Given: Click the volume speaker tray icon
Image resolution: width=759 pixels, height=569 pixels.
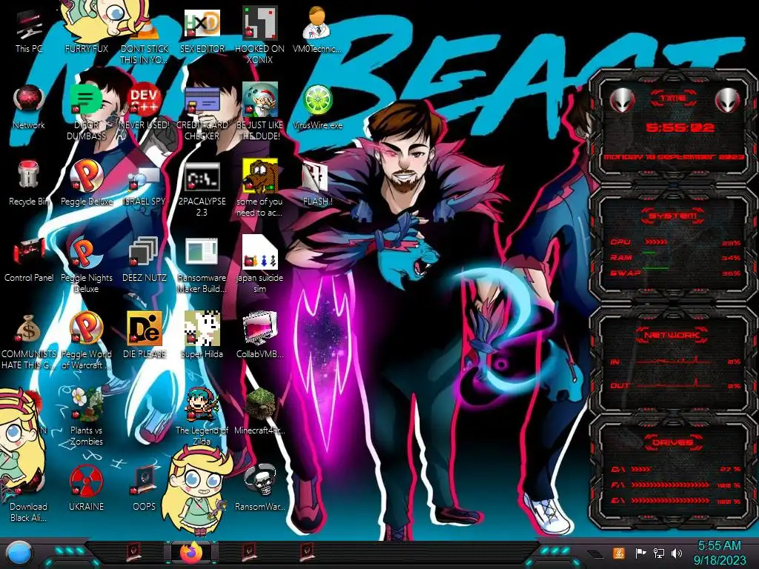Looking at the screenshot, I should point(677,553).
